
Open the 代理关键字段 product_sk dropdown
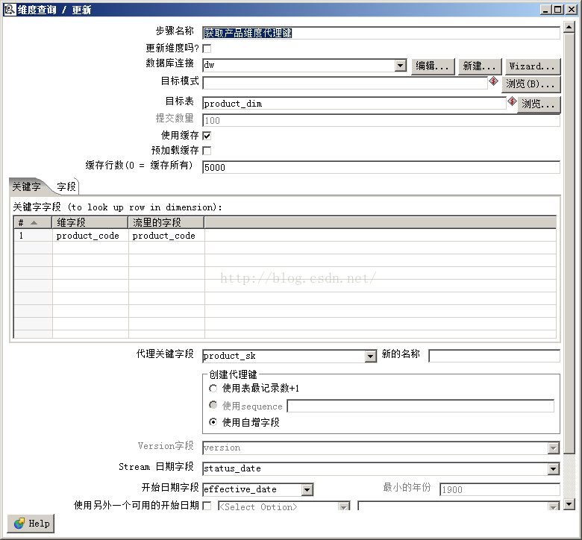[370, 357]
